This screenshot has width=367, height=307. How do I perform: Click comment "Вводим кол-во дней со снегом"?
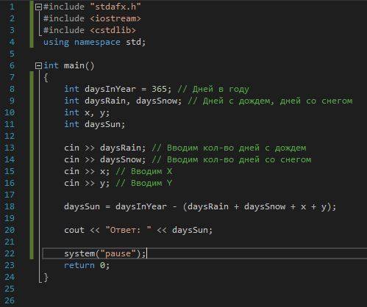point(232,159)
